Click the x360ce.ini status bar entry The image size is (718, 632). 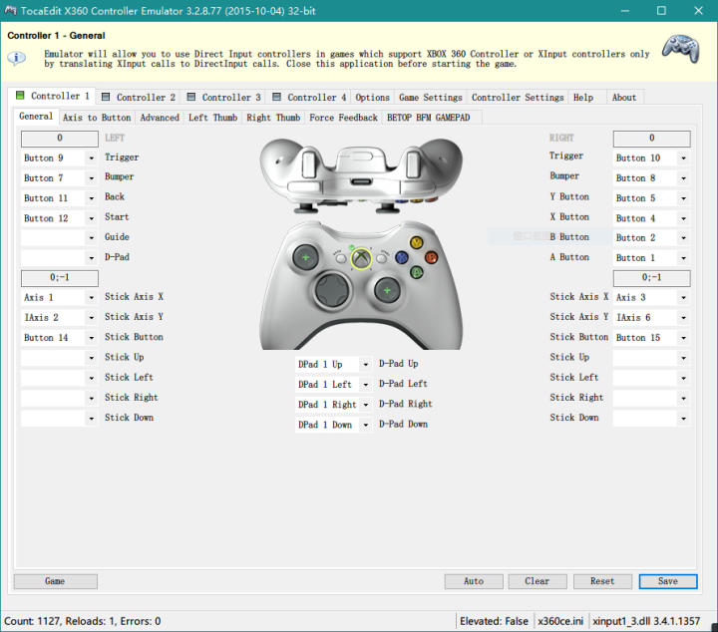click(560, 621)
